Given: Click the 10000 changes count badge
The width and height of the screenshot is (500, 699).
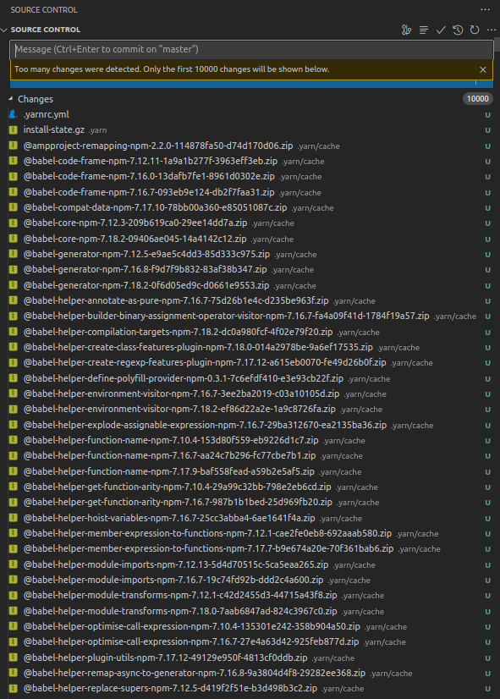Looking at the screenshot, I should coord(478,99).
